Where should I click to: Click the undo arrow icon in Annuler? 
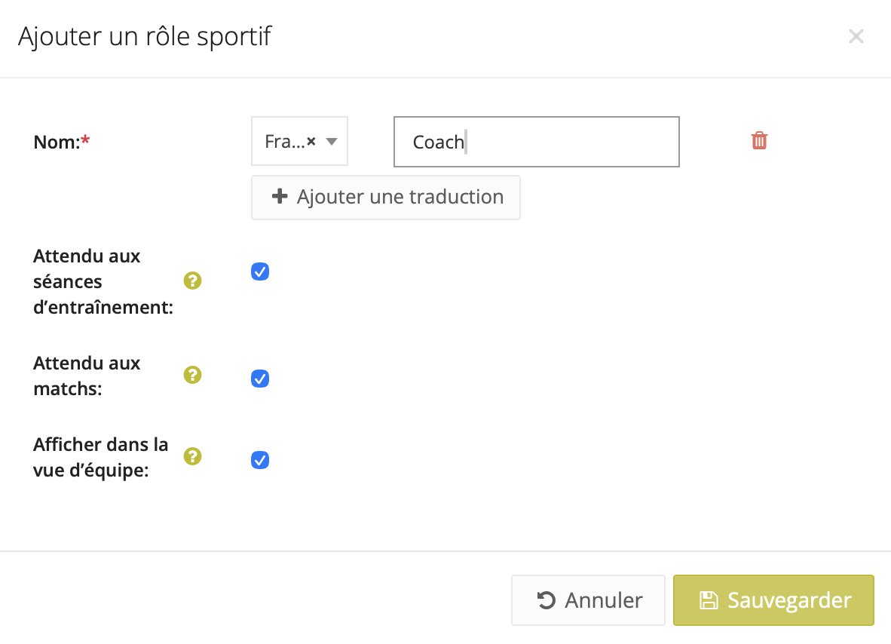547,600
